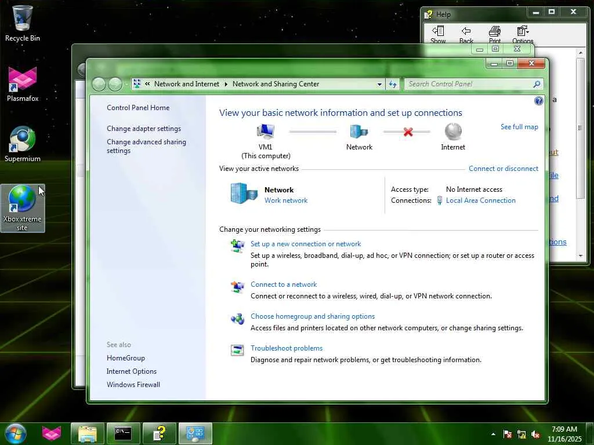This screenshot has width=594, height=445.
Task: Open Windows Explorer from the taskbar
Action: pos(87,433)
